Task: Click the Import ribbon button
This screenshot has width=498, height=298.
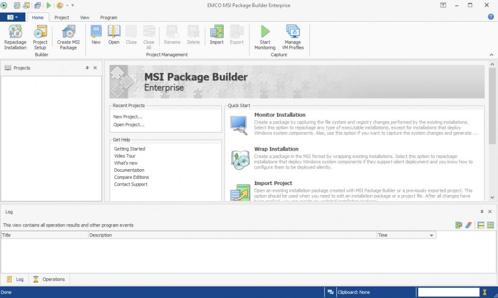Action: pos(217,34)
